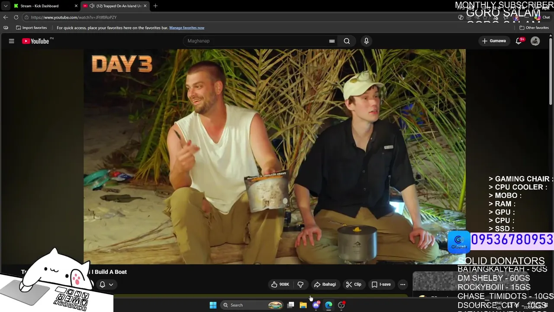Viewport: 554px width, 312px height.
Task: Like the video with 908K likes
Action: tap(280, 284)
